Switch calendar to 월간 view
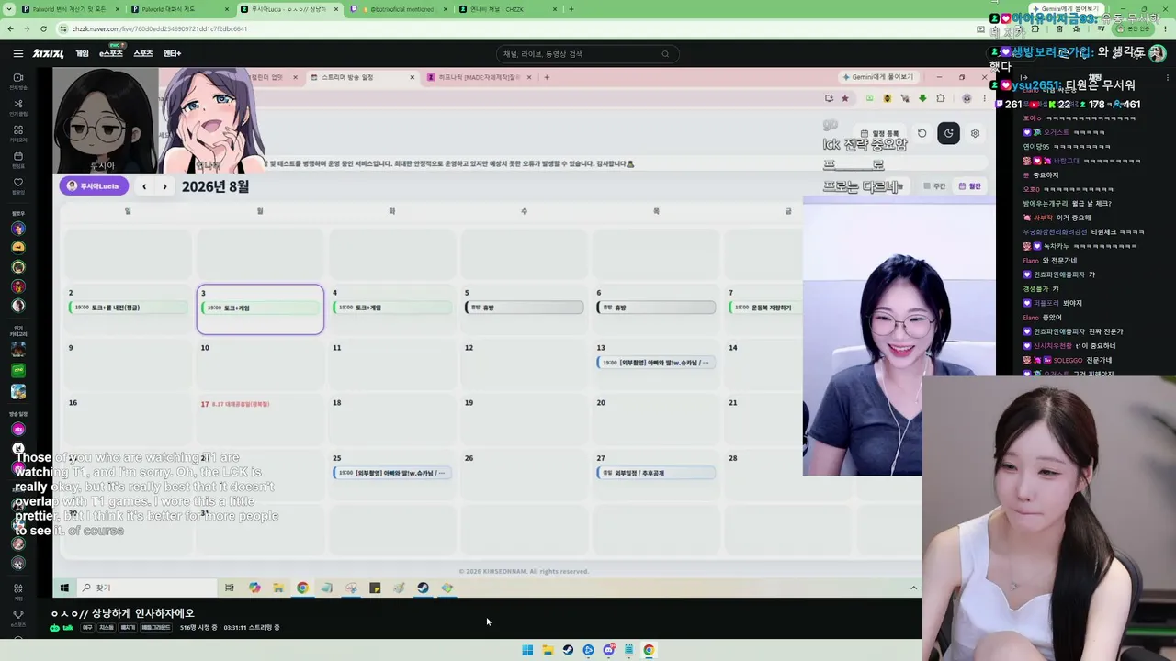The height and width of the screenshot is (661, 1176). pos(970,186)
